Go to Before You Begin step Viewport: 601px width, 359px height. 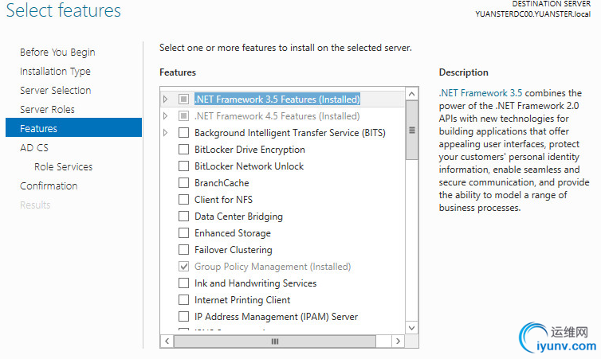tap(57, 53)
